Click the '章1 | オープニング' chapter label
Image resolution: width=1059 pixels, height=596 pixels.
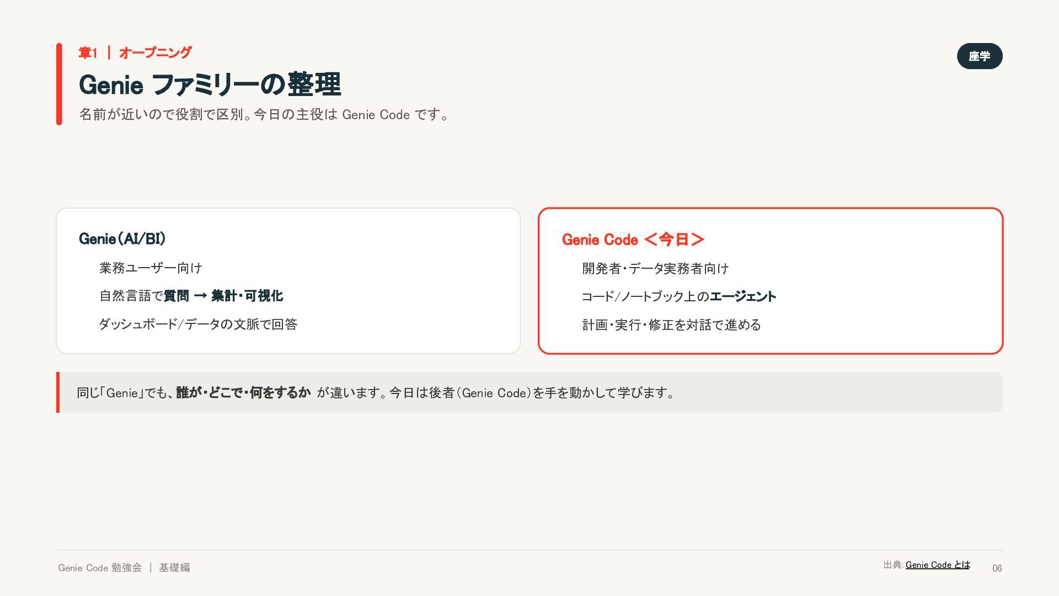[135, 53]
